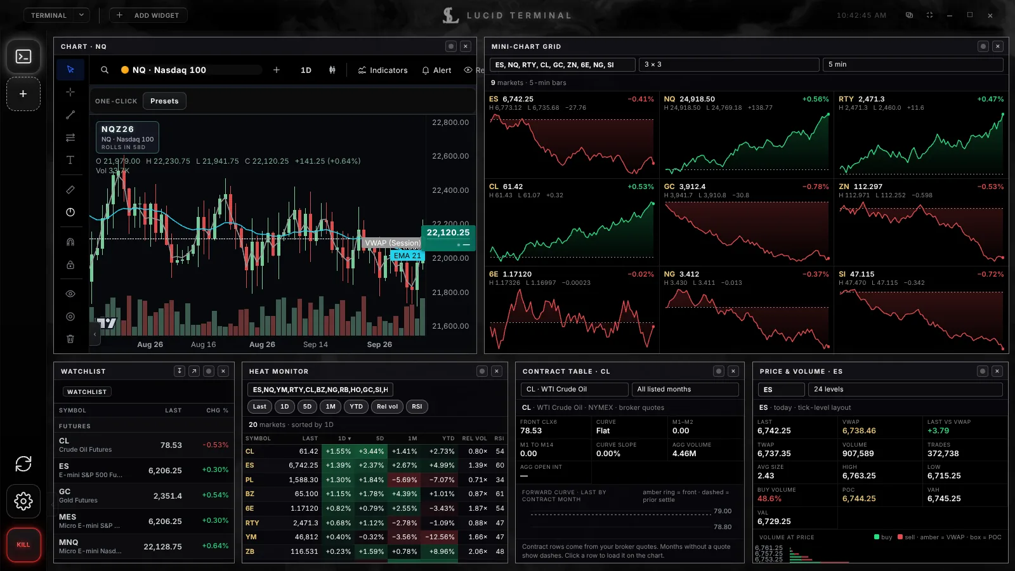Sort by the 1D column header in Heat Monitor
This screenshot has height=571, width=1015.
click(344, 438)
